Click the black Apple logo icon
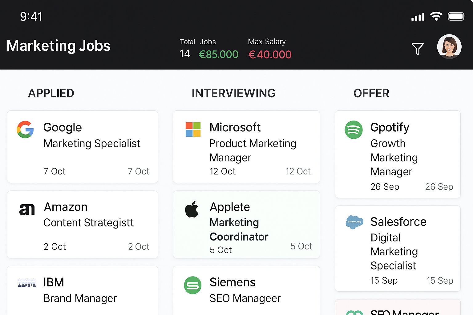 [x=192, y=209]
